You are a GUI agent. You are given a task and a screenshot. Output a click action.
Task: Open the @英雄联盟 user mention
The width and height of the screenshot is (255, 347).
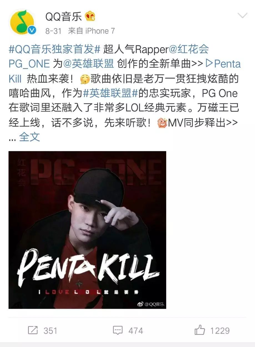point(89,64)
